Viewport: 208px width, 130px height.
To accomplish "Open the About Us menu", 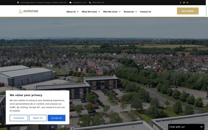I will (x=71, y=12).
